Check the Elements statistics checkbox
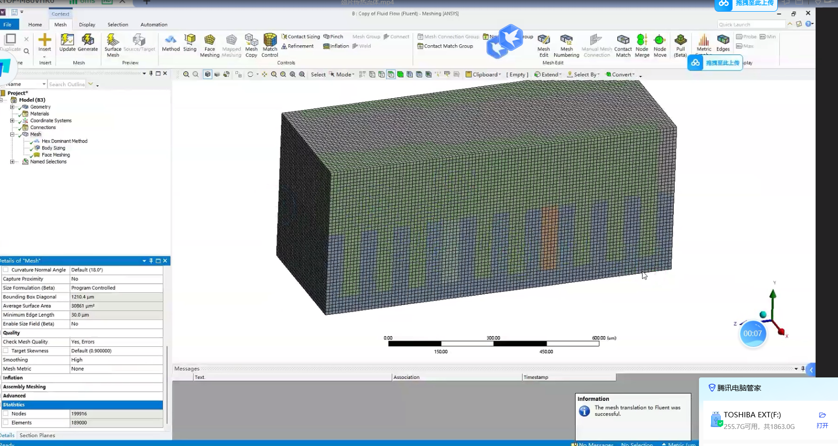The width and height of the screenshot is (838, 446). [x=6, y=423]
